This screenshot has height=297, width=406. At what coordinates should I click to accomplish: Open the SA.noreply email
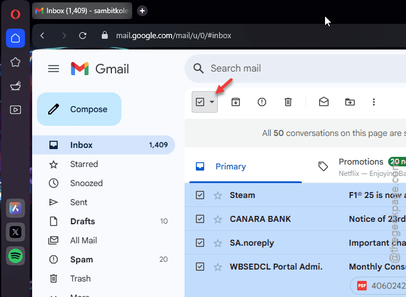pyautogui.click(x=295, y=243)
